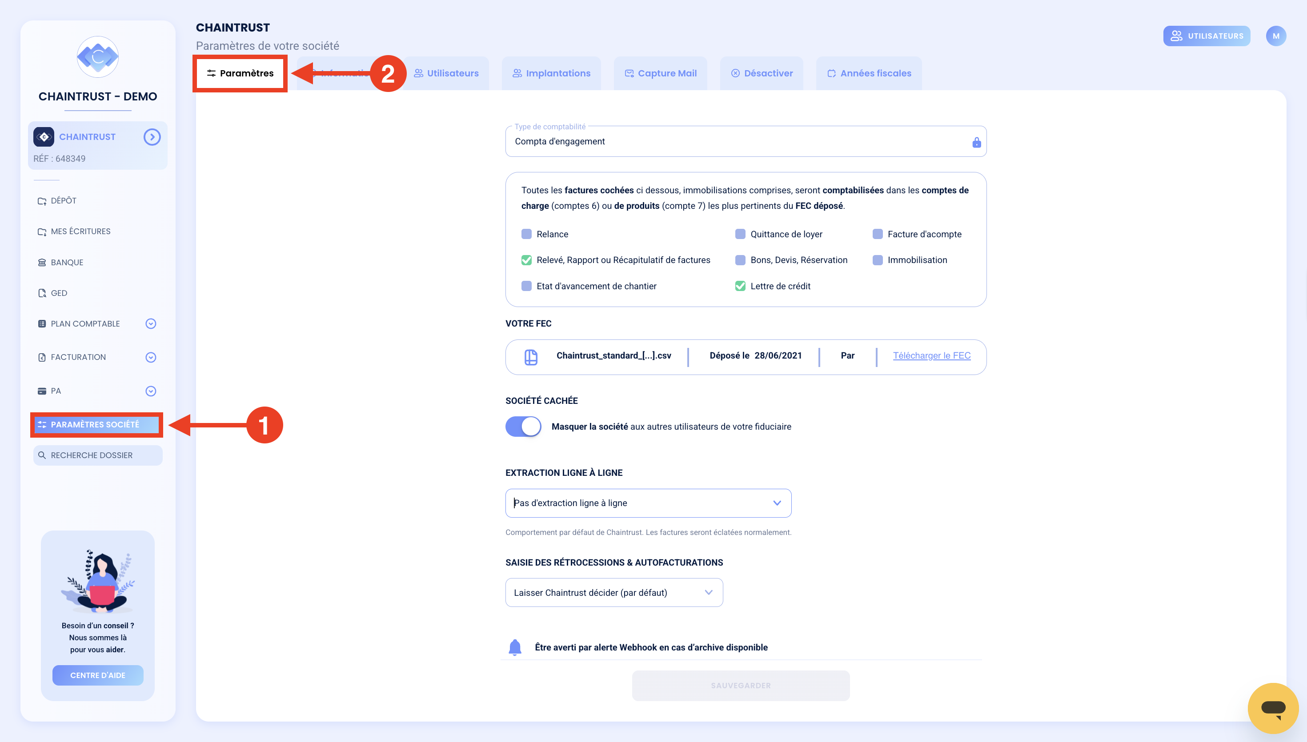Expand the Plan Comptable sidebar menu

point(150,323)
